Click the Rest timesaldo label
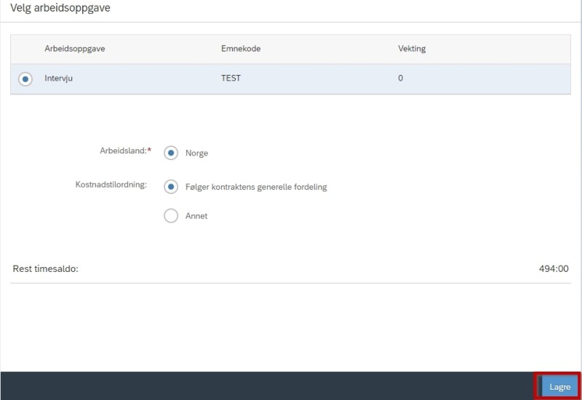 (x=45, y=268)
